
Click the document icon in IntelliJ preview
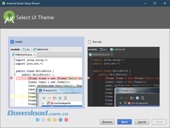[x=65, y=98]
